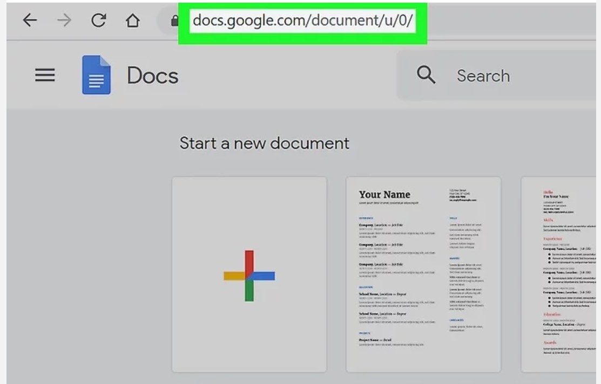Click the Experience section in the serif resume preview

367,219
